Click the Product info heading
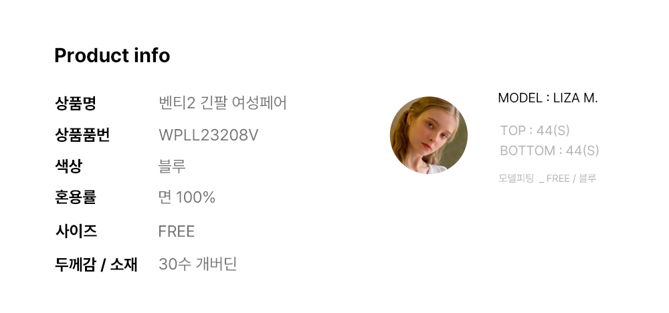 pos(112,56)
